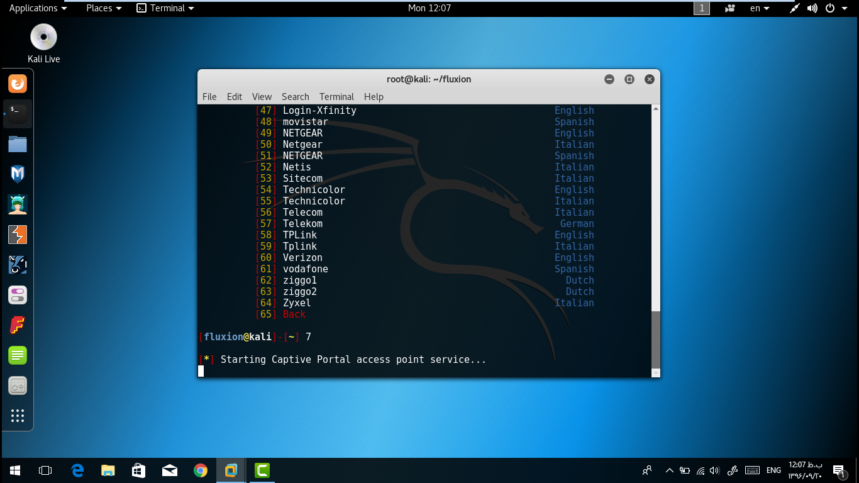Open the Search menu in terminal

coord(296,96)
